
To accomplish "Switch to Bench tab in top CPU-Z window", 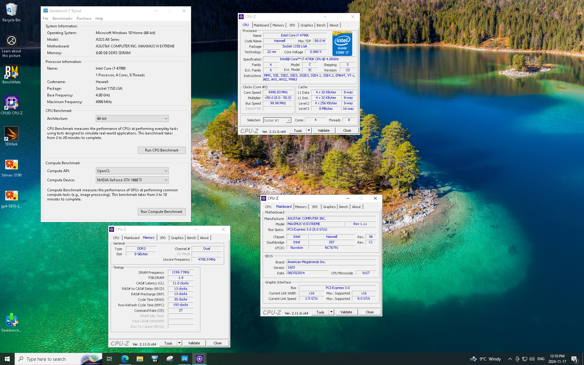I will 321,25.
